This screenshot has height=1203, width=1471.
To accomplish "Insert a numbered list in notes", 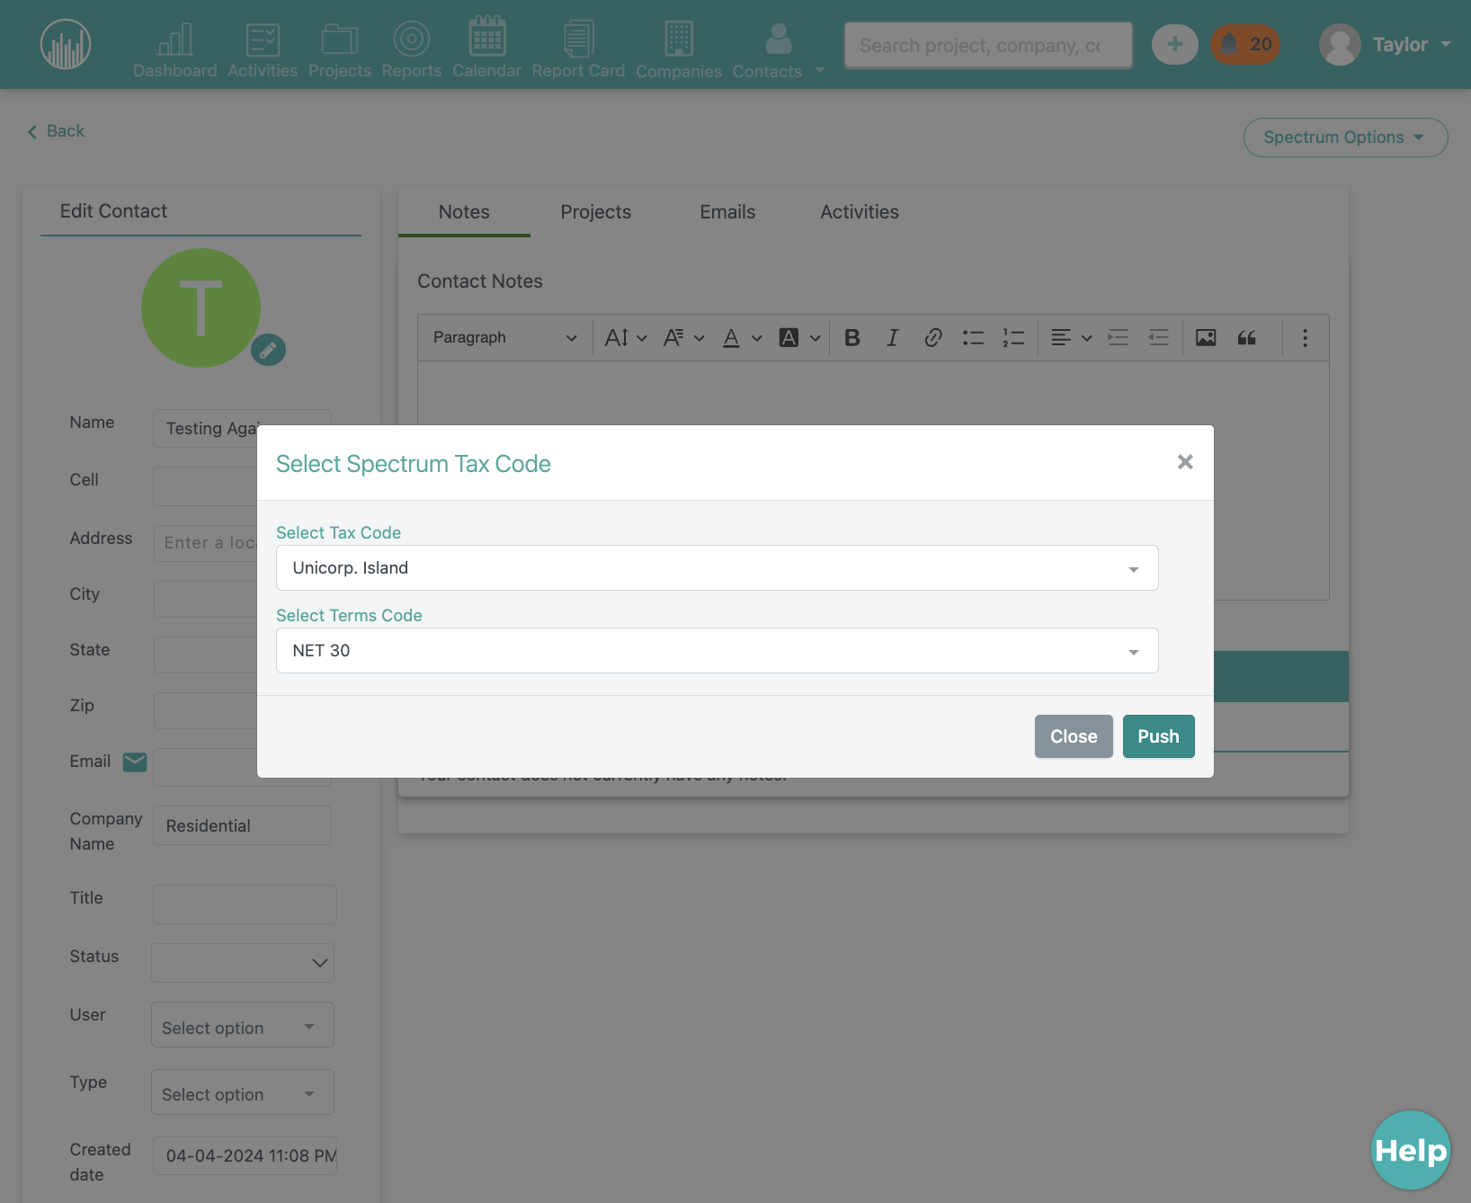I will click(1013, 337).
